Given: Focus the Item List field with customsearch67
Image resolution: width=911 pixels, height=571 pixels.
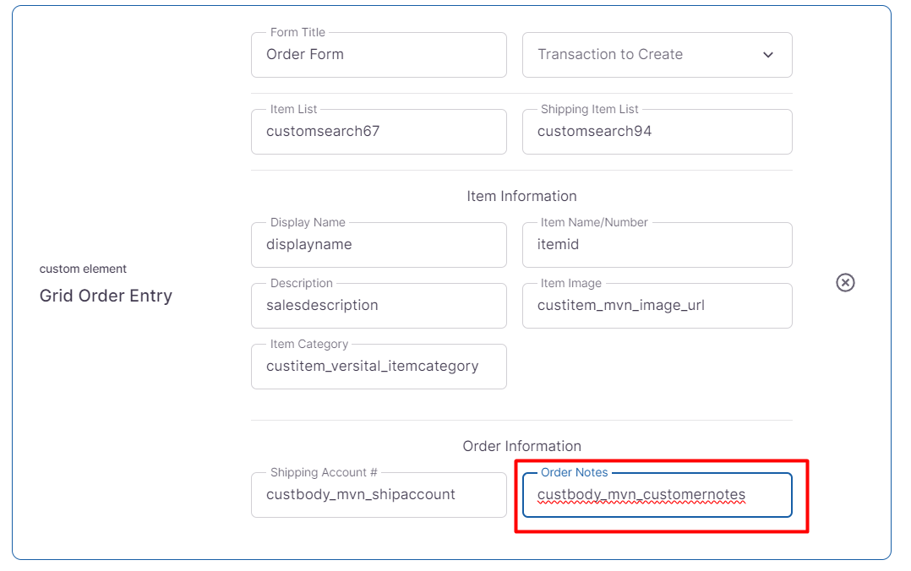Looking at the screenshot, I should pyautogui.click(x=379, y=132).
